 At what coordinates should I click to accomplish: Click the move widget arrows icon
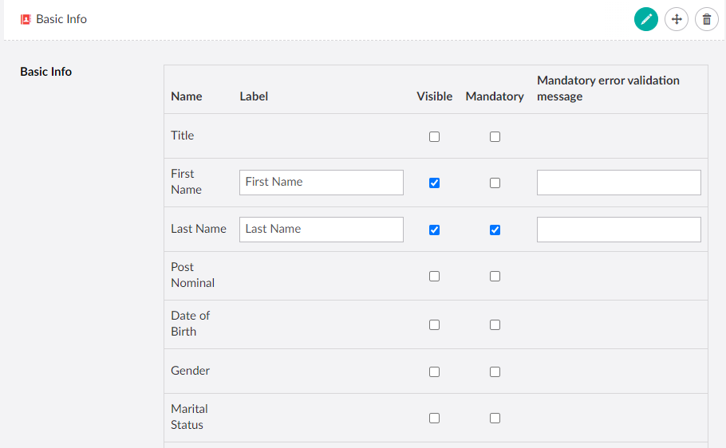(676, 19)
